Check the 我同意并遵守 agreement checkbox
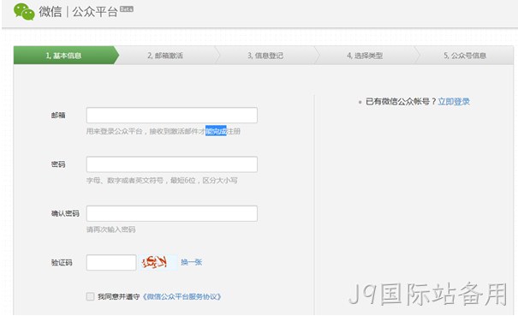 point(90,296)
